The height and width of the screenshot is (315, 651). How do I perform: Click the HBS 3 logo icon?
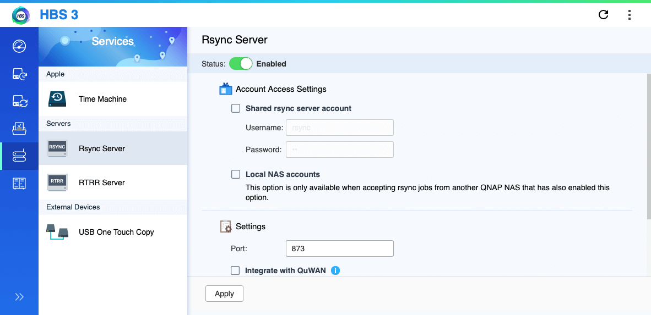coord(21,15)
